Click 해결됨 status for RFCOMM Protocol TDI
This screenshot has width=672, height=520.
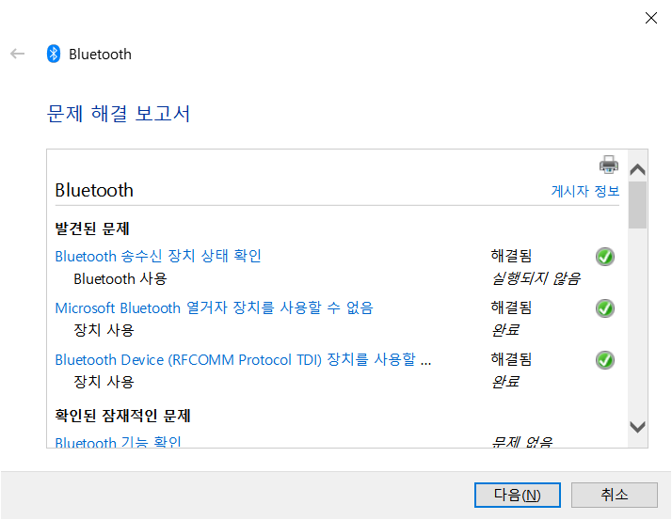[x=511, y=359]
